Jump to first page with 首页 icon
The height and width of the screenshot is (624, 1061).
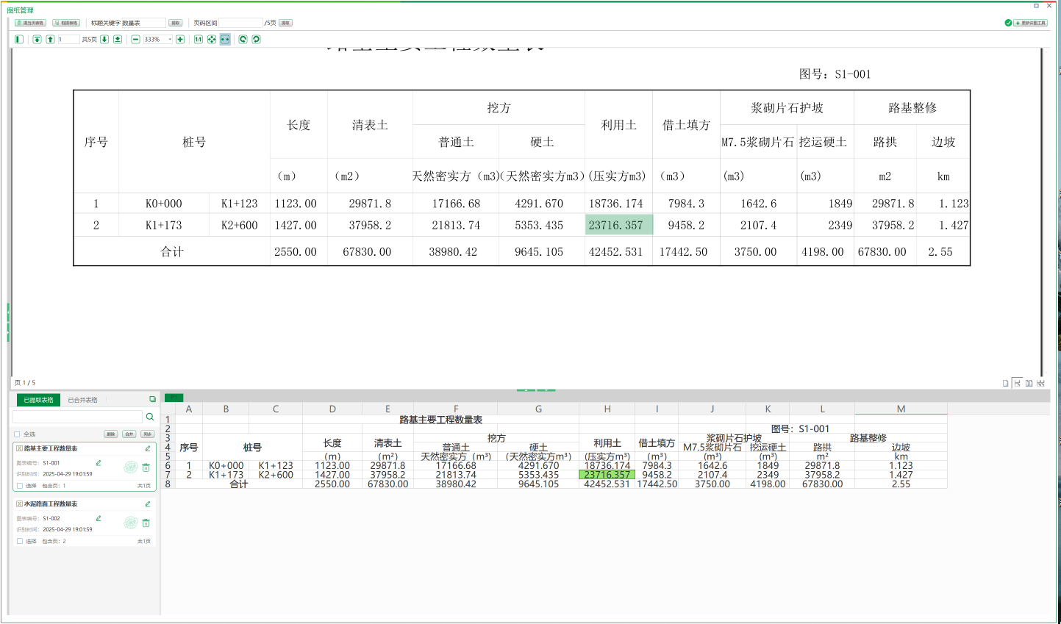tap(35, 39)
